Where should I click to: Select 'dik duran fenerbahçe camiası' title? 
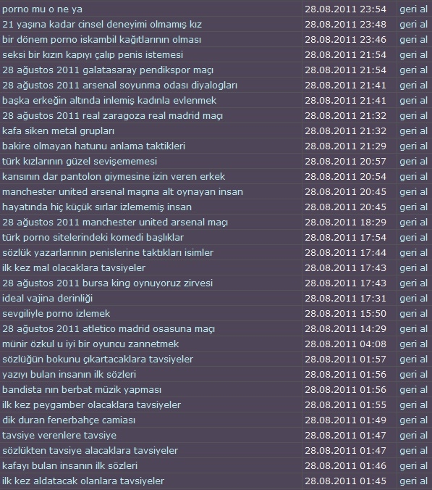(x=69, y=420)
